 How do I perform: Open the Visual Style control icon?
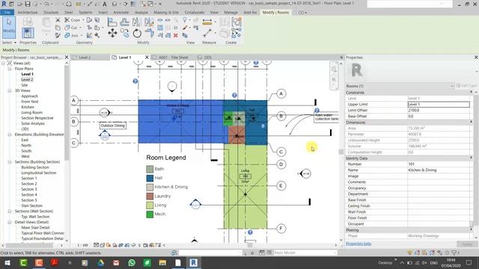coord(103,245)
